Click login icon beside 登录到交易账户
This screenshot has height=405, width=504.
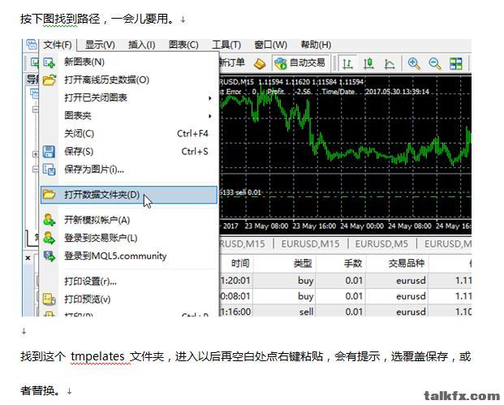(50, 238)
